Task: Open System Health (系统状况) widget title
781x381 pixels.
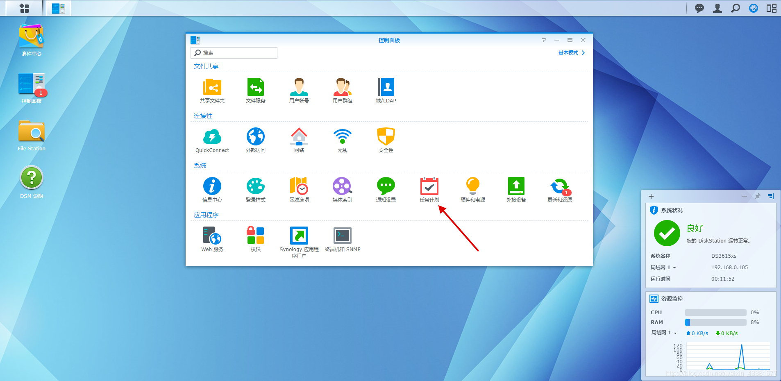Action: pos(672,210)
